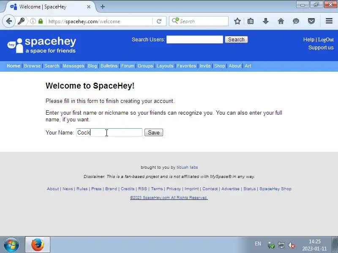The height and width of the screenshot is (253, 338).
Task: Reload the page with refresh icon
Action: [159, 21]
